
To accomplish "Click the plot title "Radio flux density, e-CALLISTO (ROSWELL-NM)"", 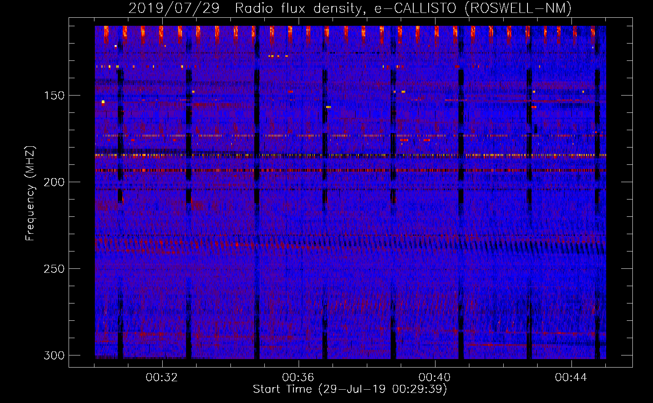I will pyautogui.click(x=403, y=8).
